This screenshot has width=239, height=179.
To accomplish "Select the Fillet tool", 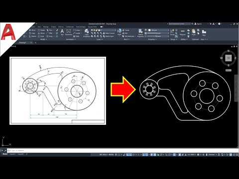I will tap(49, 33).
